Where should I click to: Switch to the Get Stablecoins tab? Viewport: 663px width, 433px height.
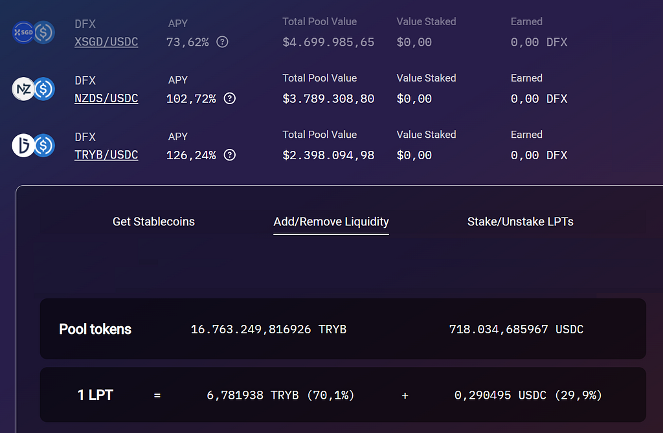click(153, 221)
